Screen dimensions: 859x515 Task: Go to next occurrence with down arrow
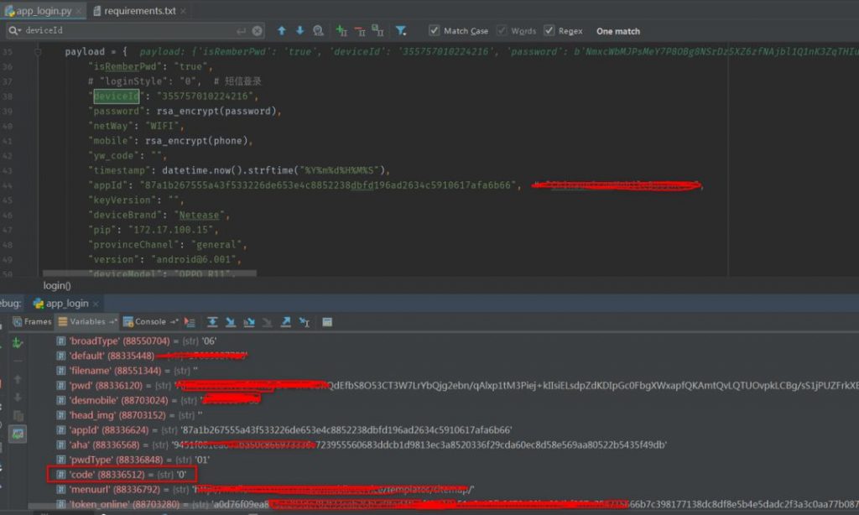(x=299, y=31)
